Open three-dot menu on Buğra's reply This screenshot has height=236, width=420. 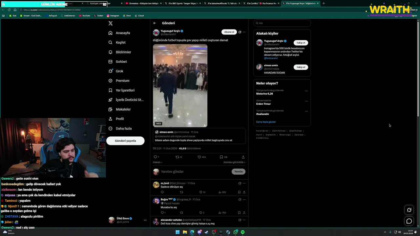244,199
